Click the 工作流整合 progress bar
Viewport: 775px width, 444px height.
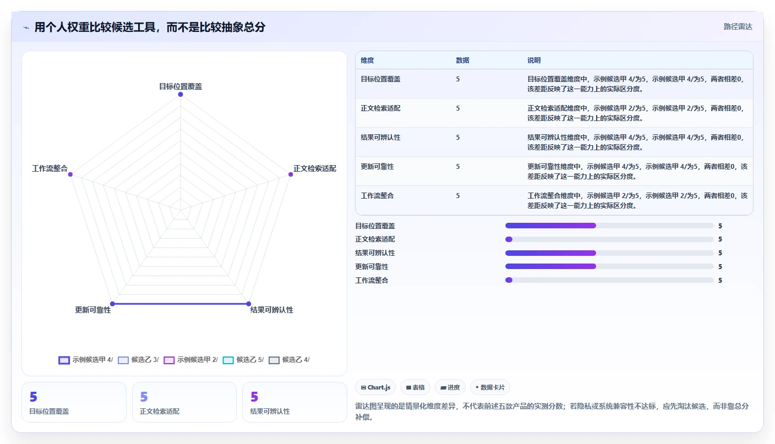[609, 280]
